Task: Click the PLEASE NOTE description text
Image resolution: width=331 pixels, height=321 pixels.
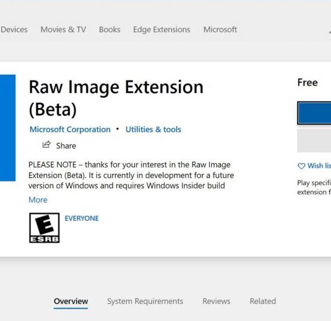Action: click(x=131, y=175)
